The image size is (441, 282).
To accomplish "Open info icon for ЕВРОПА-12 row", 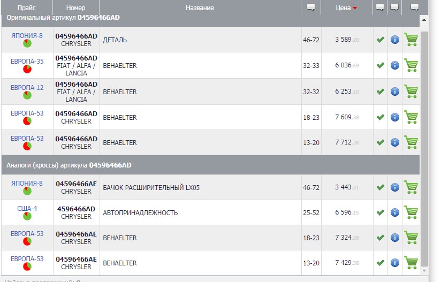I will (x=395, y=92).
